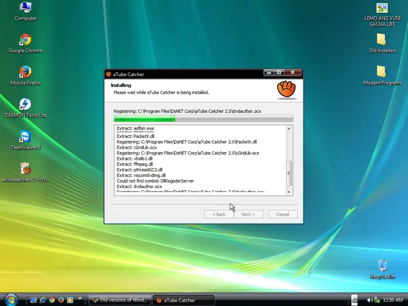This screenshot has height=306, width=408.
Task: Minimize the aTube Catcher installer window
Action: coord(269,73)
